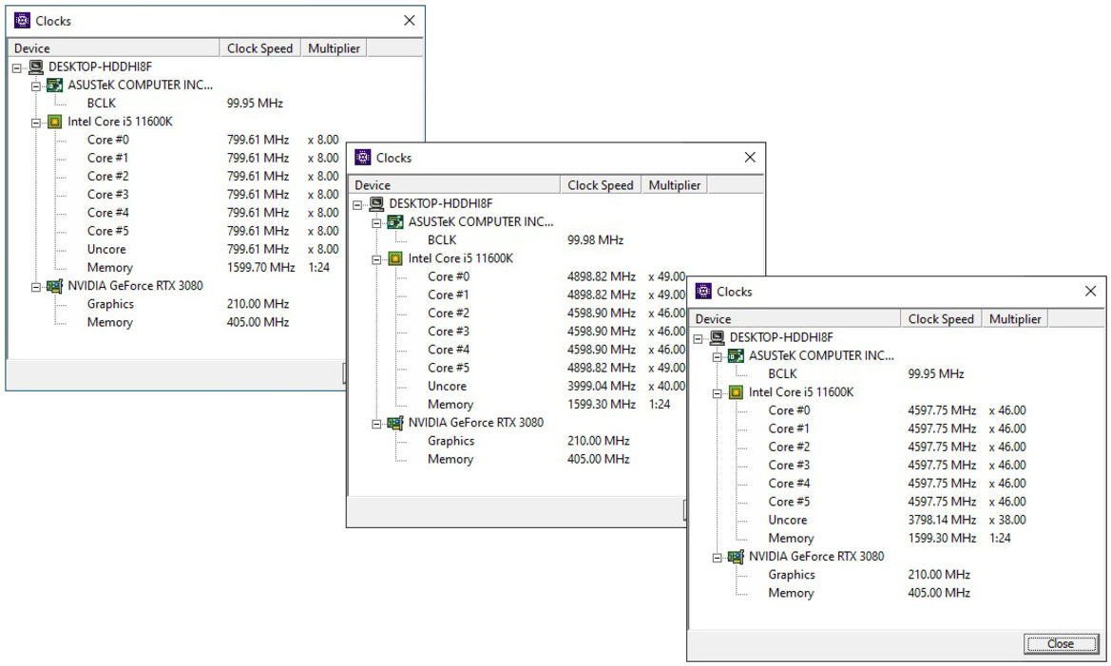1111x666 pixels.
Task: Click the motherboard icon for ASUSTeK in the top-left window
Action: coord(54,86)
